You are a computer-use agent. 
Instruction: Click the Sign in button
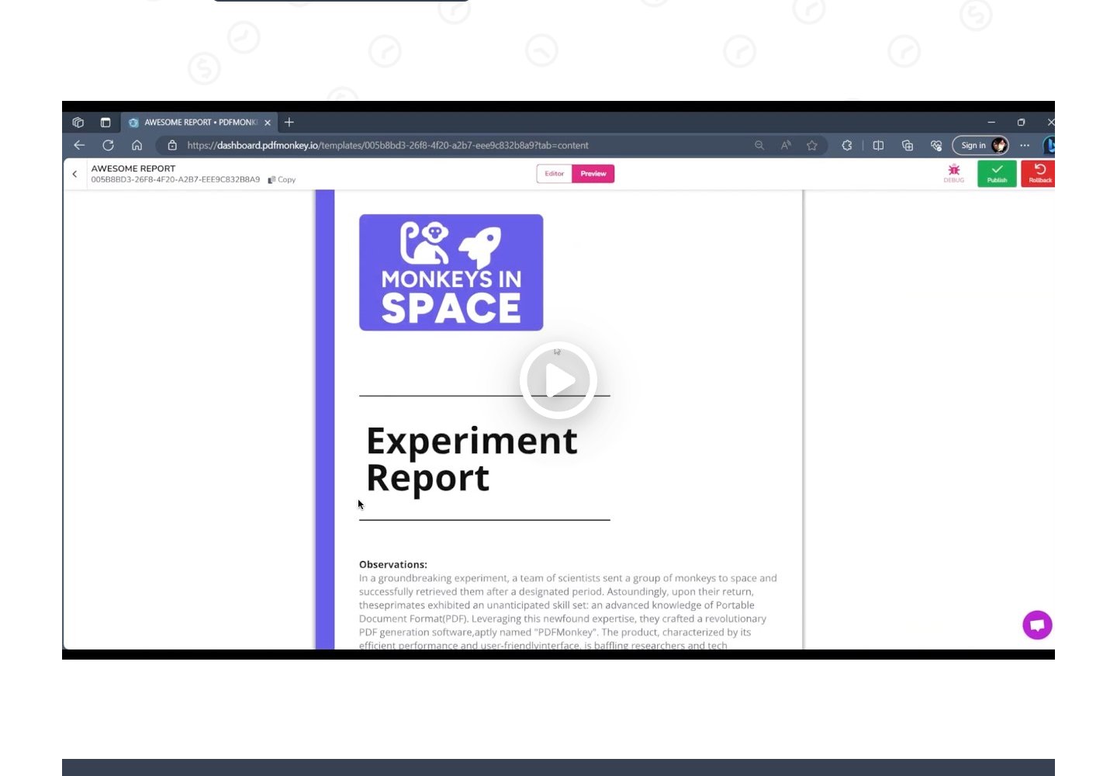(981, 145)
